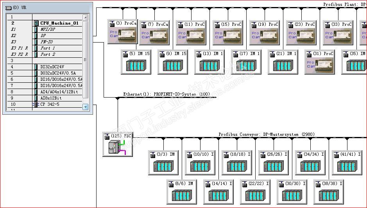This screenshot has width=367, height=208.
Task: Select the AI4/AO4x14/12Bit module row
Action: click(45, 92)
